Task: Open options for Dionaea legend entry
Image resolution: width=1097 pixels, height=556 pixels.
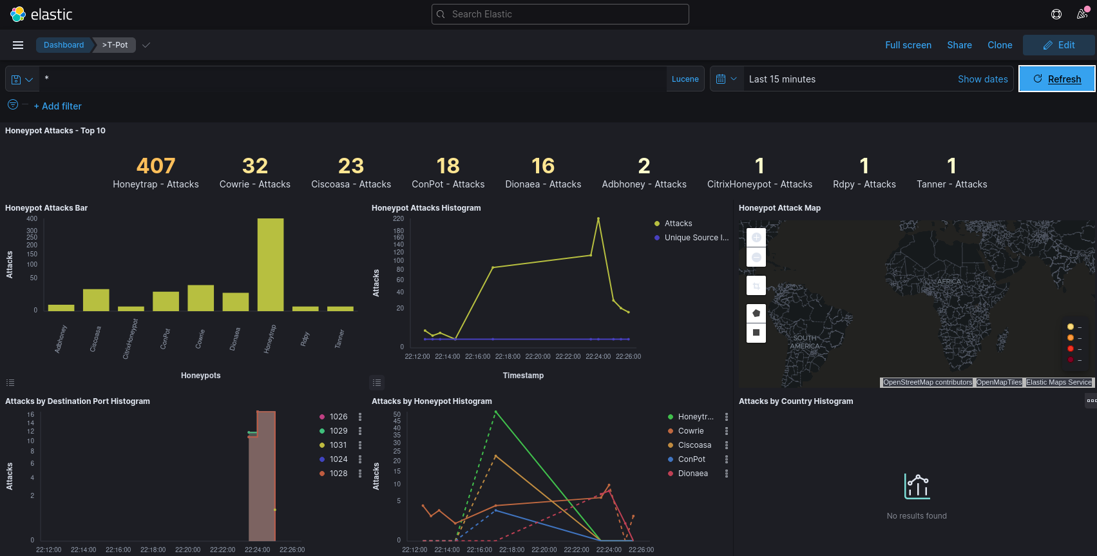Action: tap(727, 474)
